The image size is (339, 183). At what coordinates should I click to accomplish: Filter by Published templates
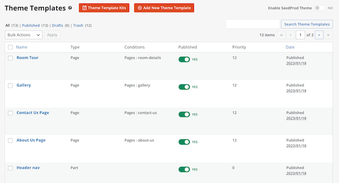click(x=31, y=25)
